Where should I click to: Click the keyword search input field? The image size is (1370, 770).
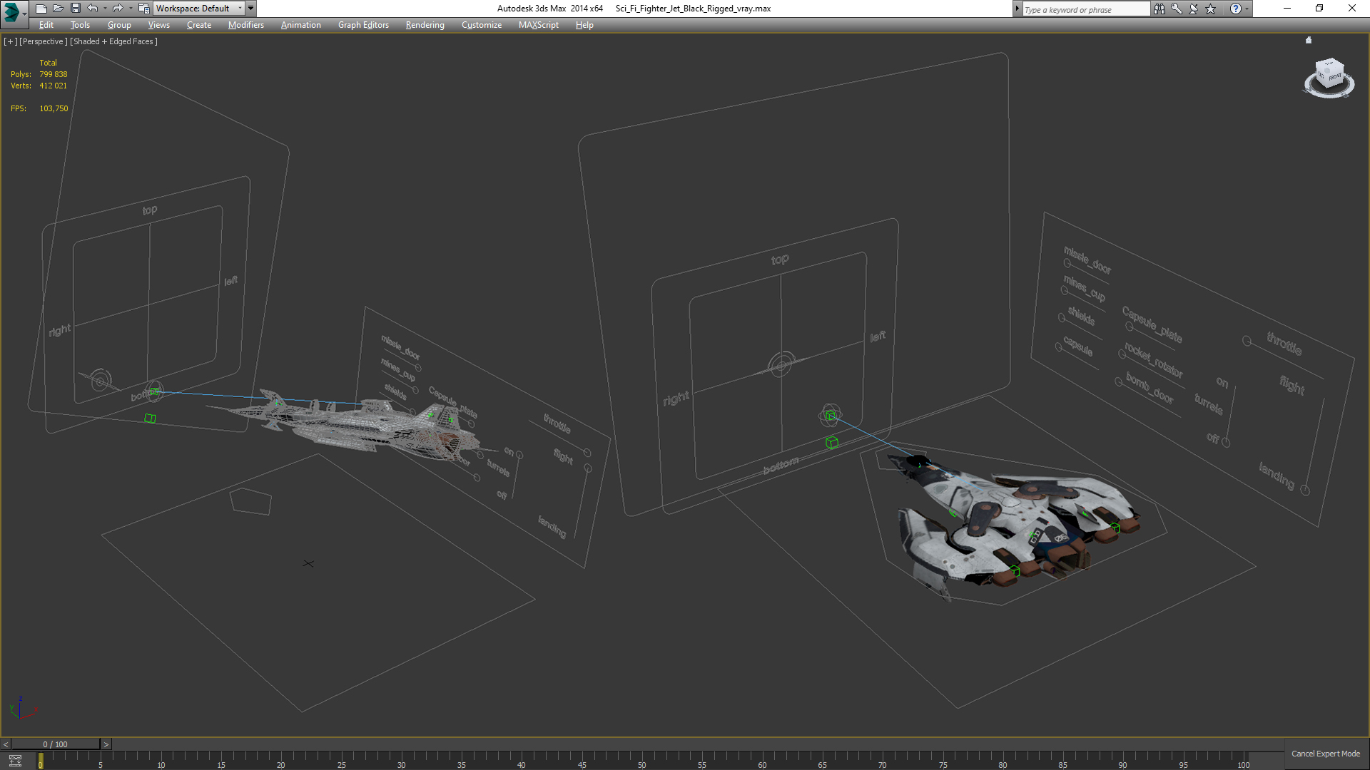coord(1085,9)
